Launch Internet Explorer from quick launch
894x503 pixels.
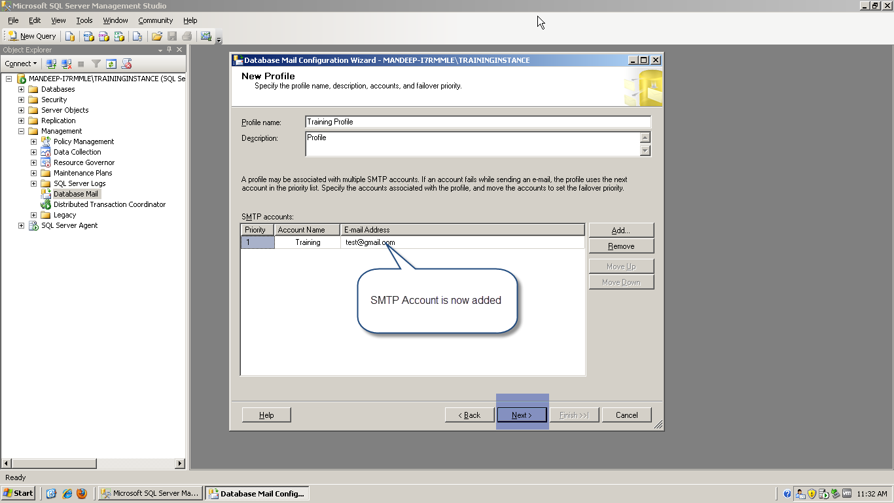pos(67,494)
